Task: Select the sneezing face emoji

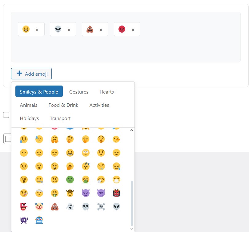Action: (x=101, y=180)
